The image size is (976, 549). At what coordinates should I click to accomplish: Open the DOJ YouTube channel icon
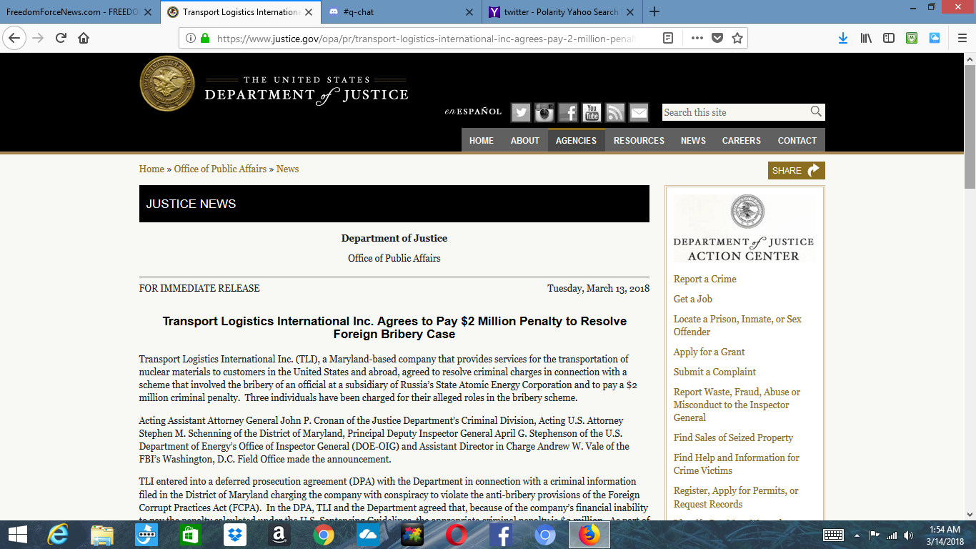click(592, 112)
